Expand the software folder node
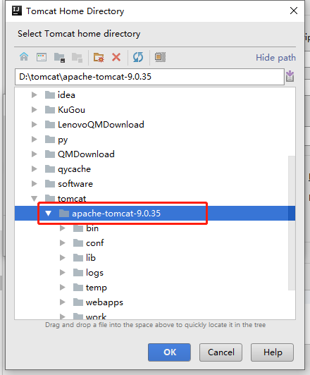The width and height of the screenshot is (310, 375). pyautogui.click(x=35, y=184)
